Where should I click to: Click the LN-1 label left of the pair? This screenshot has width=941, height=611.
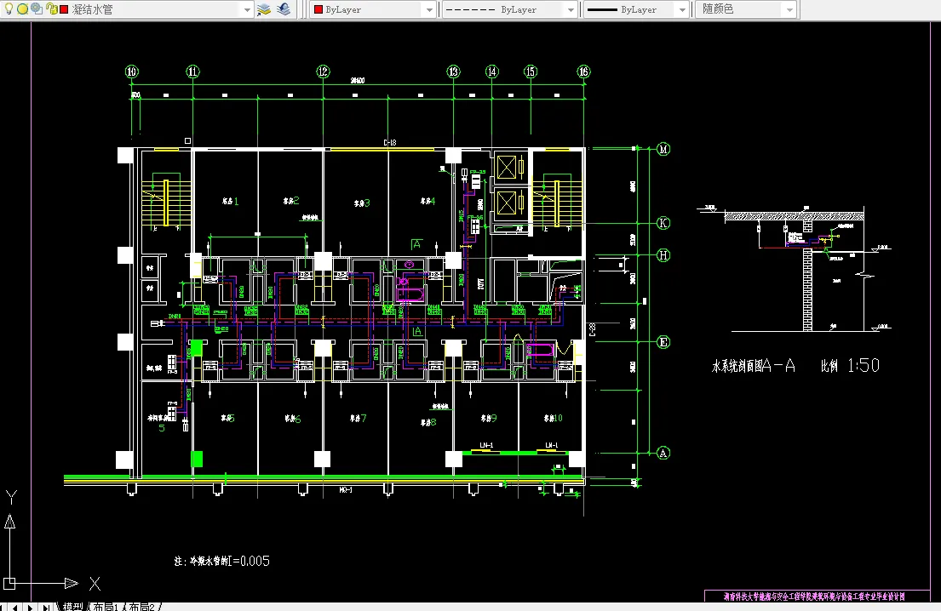pyautogui.click(x=486, y=446)
